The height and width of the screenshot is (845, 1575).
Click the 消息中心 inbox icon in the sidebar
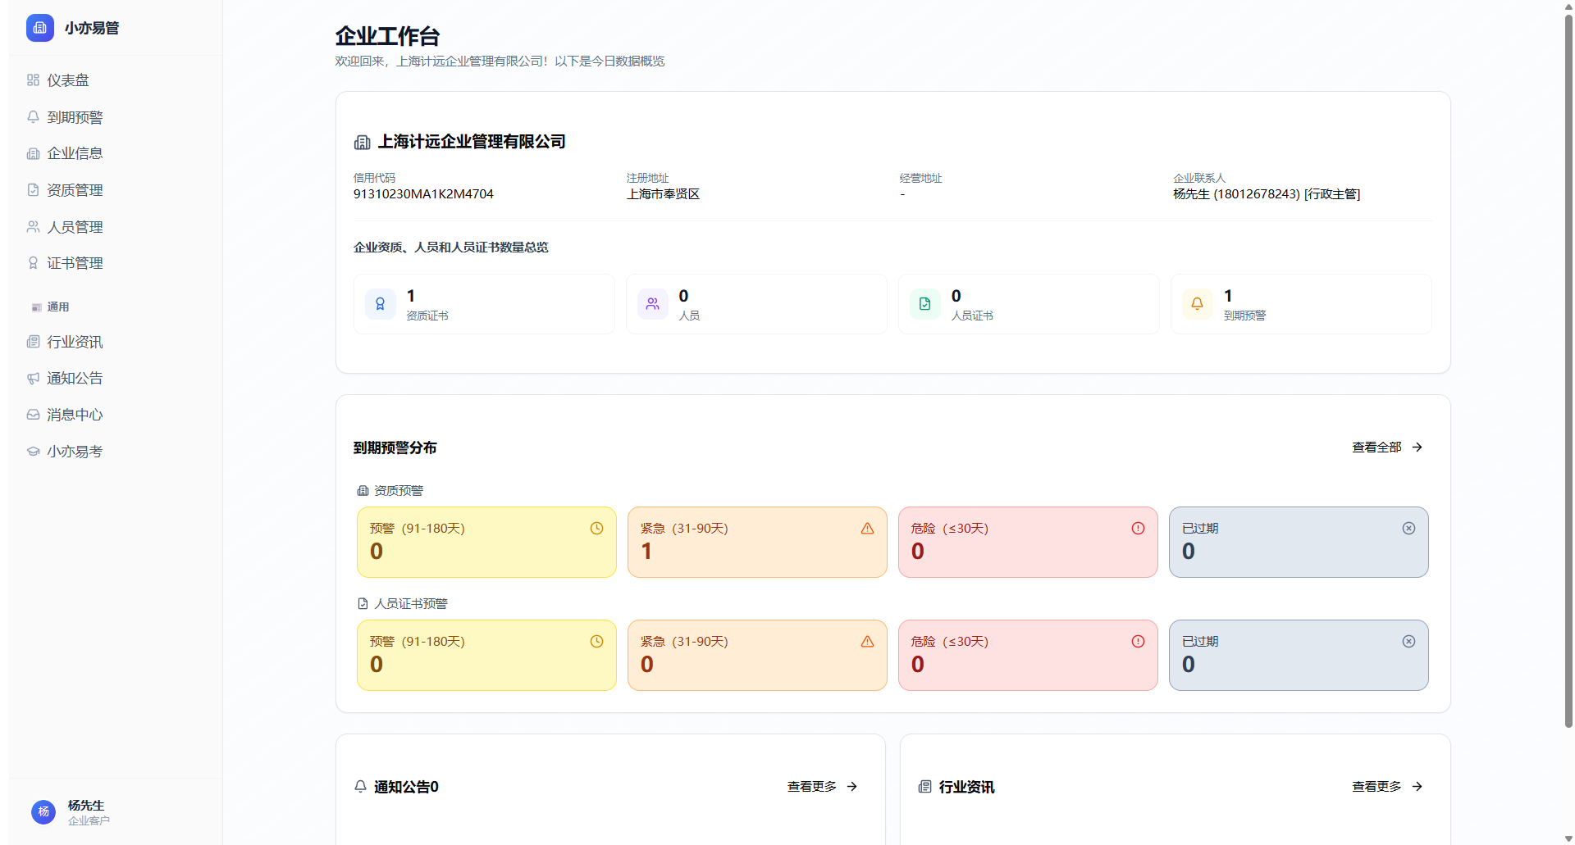pyautogui.click(x=33, y=415)
